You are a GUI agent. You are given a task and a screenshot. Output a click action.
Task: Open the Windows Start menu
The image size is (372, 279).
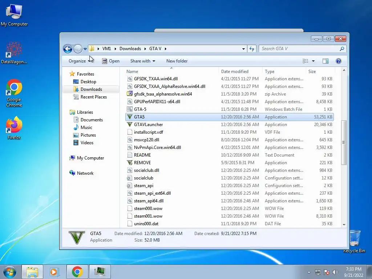(9, 272)
